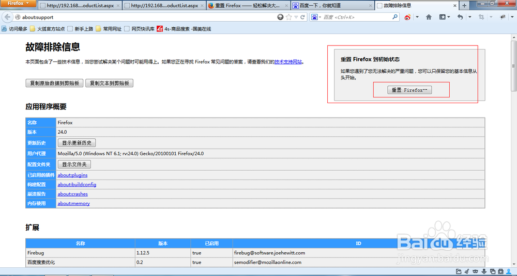Reload the current page

click(302, 17)
